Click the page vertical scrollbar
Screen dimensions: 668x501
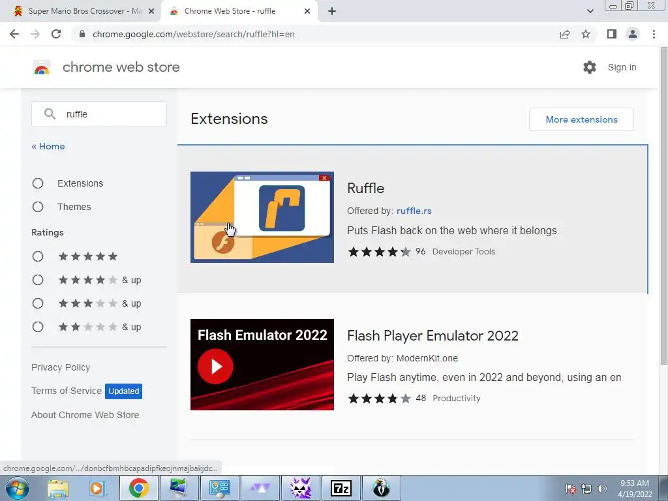(663, 204)
